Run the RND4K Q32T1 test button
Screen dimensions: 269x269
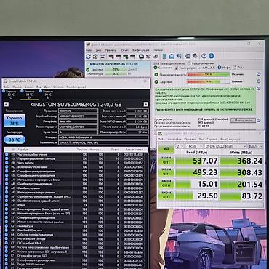(x=166, y=184)
